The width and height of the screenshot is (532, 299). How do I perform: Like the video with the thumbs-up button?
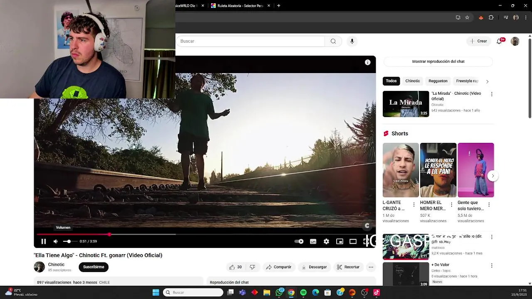235,267
